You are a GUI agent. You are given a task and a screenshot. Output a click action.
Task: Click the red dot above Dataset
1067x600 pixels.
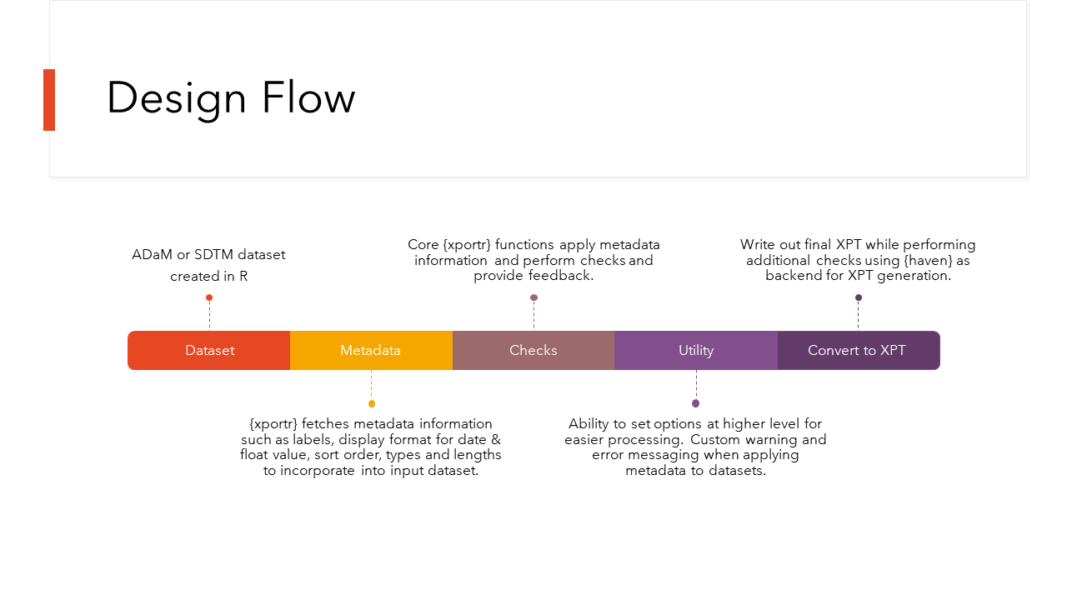coord(209,297)
